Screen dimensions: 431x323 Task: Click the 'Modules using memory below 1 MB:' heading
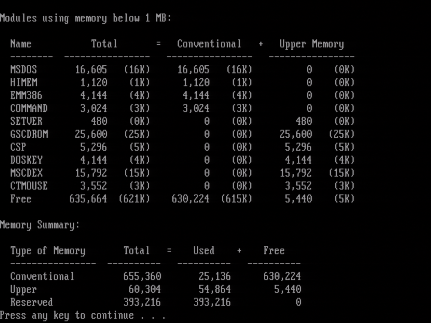(85, 18)
